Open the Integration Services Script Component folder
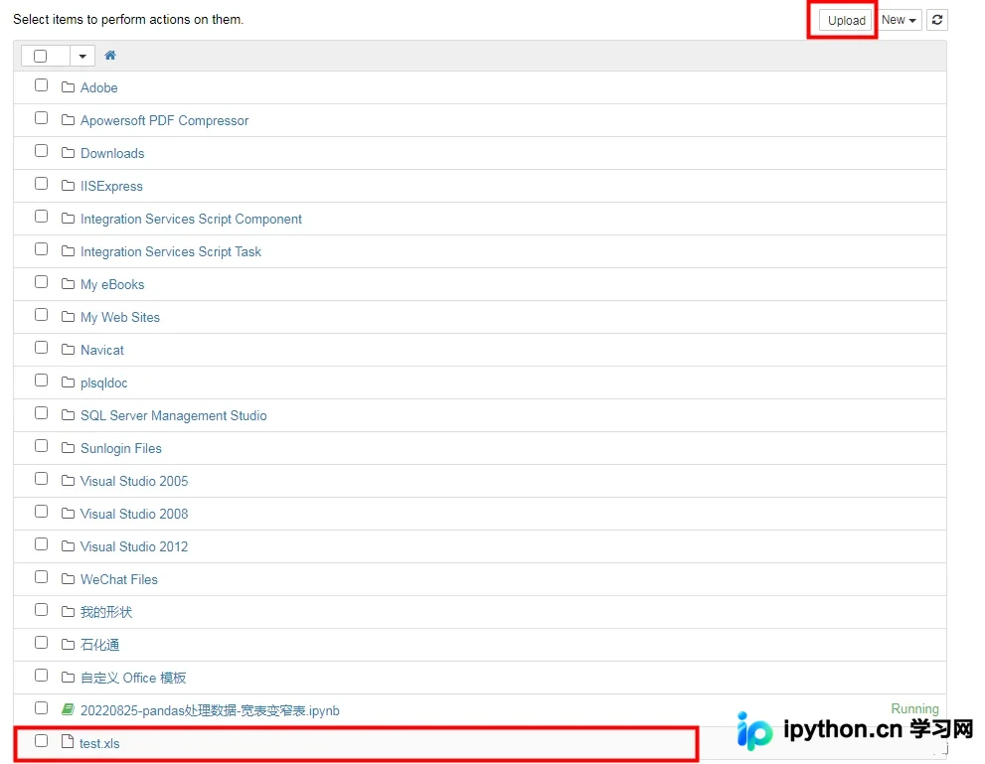 point(191,220)
